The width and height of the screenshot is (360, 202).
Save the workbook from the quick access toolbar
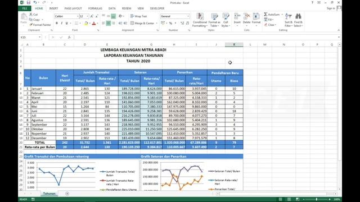[x=29, y=2]
